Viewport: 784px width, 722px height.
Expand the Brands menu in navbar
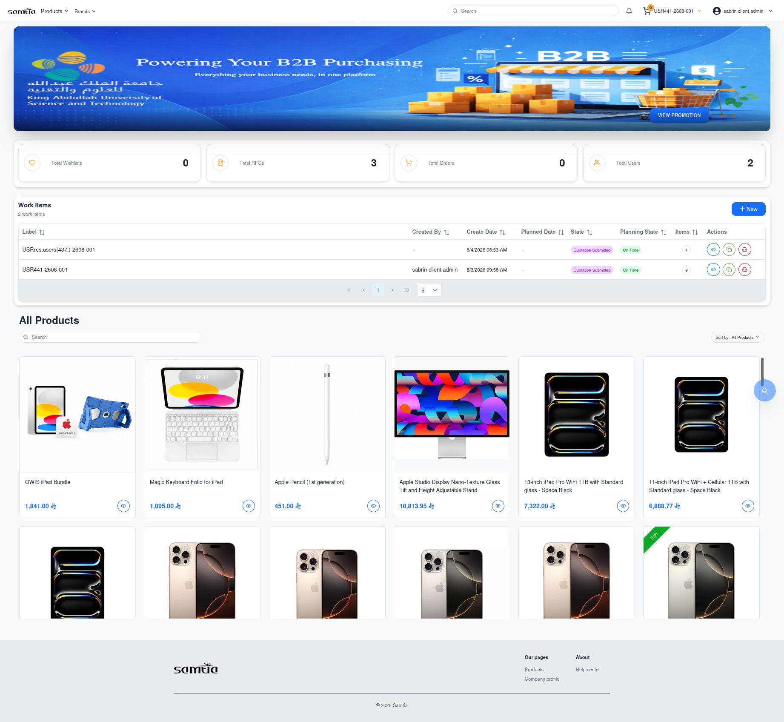tap(85, 11)
